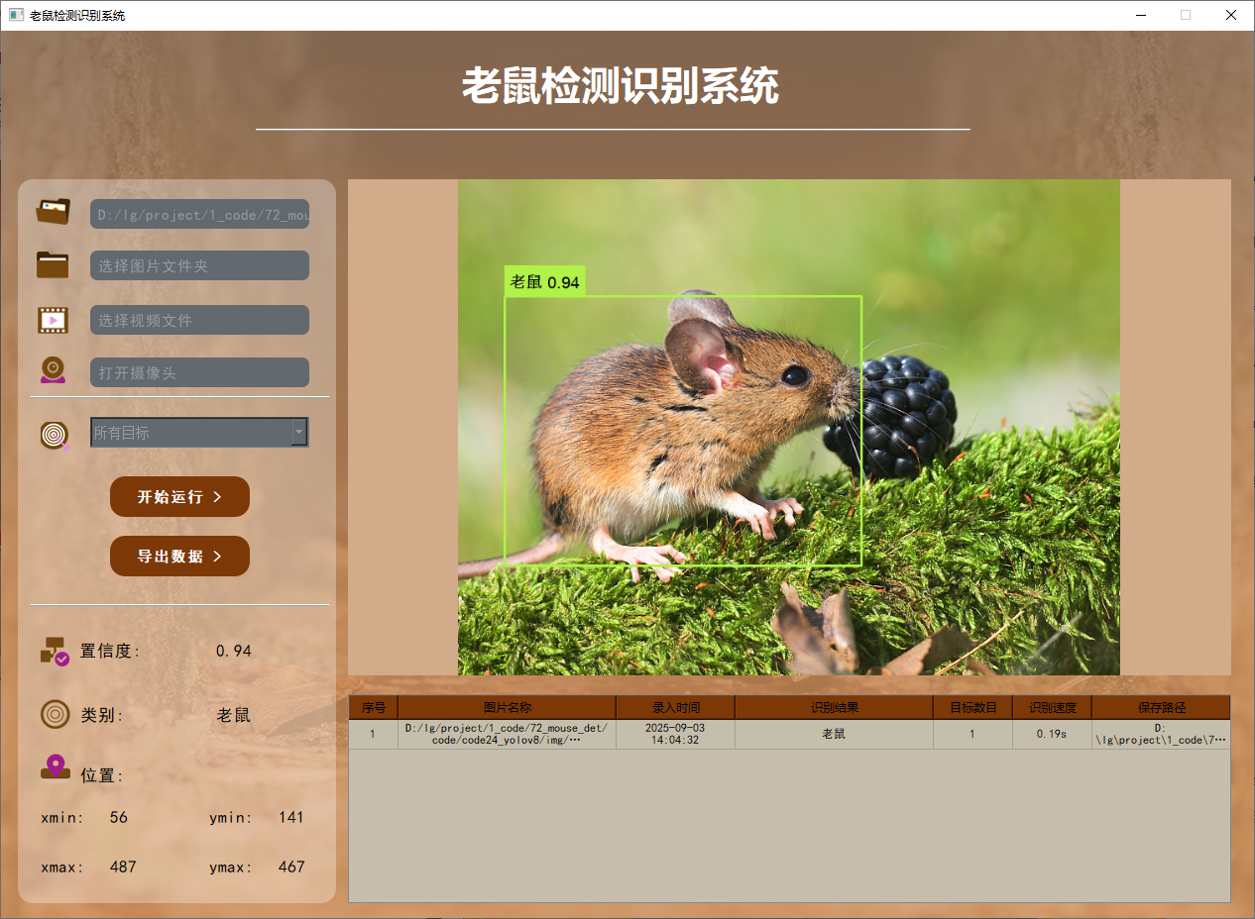The width and height of the screenshot is (1255, 919).
Task: Click the ymax value 467
Action: 291,867
